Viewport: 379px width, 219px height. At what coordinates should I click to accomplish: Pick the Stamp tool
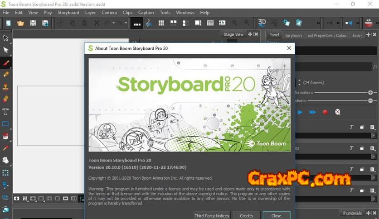pos(6,86)
